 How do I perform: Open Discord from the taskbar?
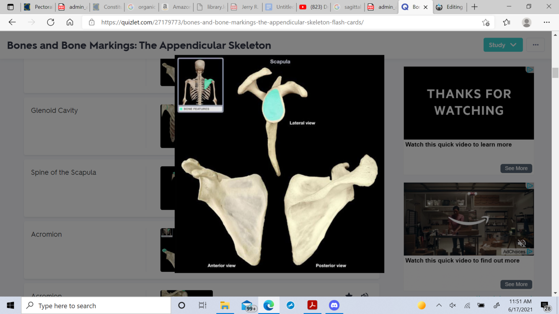tap(334, 306)
